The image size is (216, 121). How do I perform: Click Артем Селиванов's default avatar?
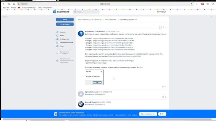coord(81,94)
